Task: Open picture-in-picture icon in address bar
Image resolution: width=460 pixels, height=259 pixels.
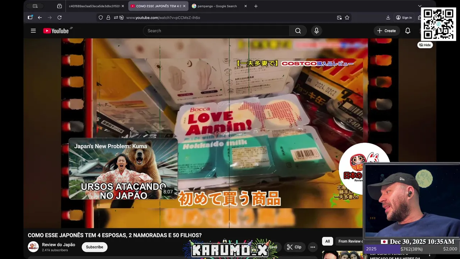Action: (339, 18)
